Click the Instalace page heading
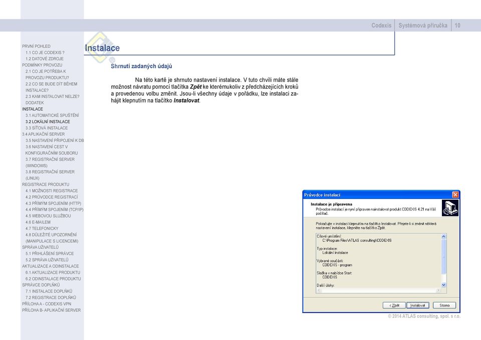The height and width of the screenshot is (340, 481). pos(102,48)
